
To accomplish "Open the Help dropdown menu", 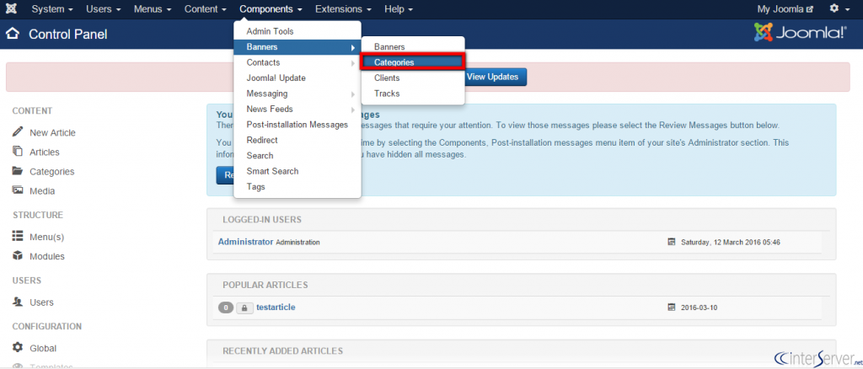I will point(399,9).
